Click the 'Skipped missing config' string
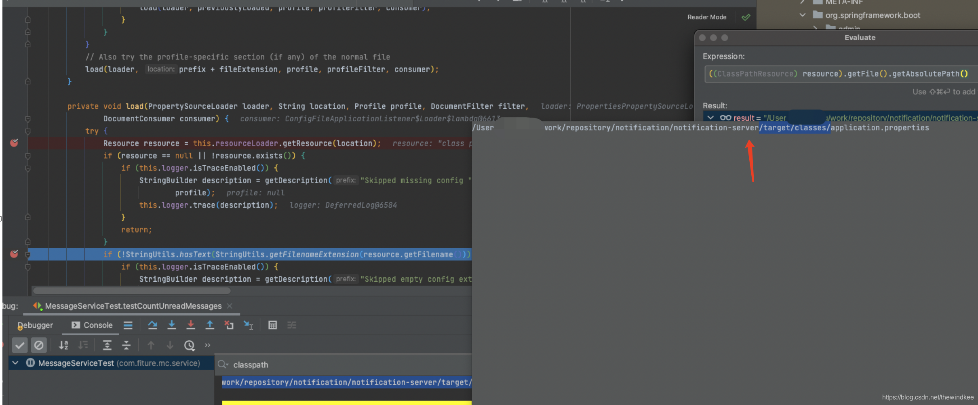Screen dimensions: 978x405 [415, 180]
